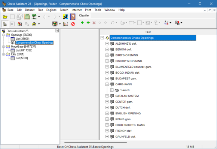Move class down with the down arrow

click(106, 23)
